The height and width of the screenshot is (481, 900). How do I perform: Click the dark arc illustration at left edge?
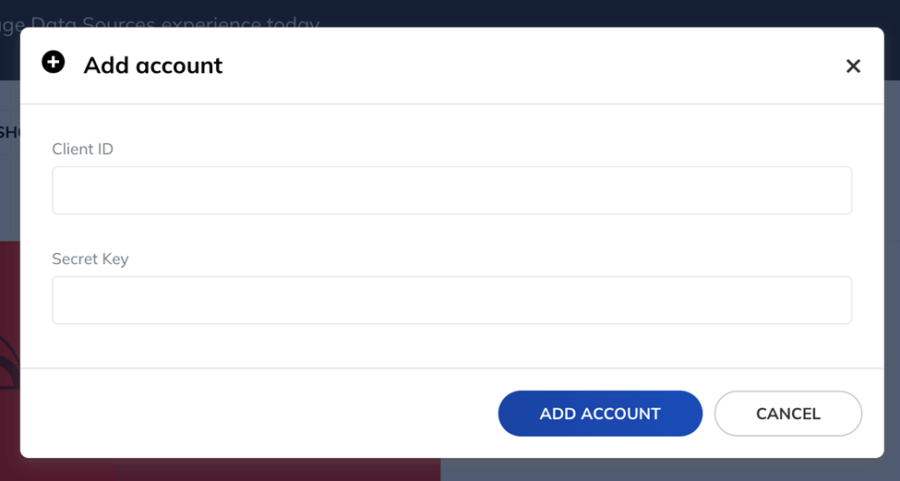click(9, 362)
